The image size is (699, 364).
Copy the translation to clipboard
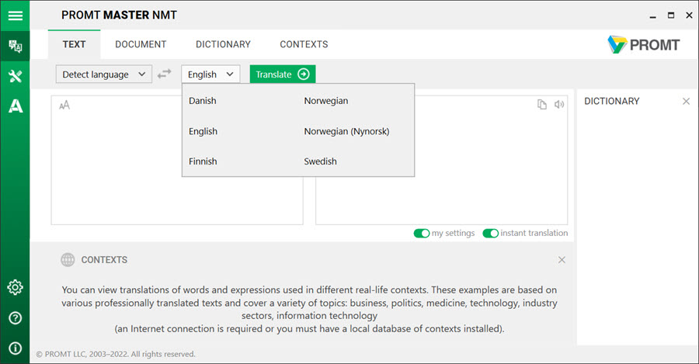tap(541, 104)
